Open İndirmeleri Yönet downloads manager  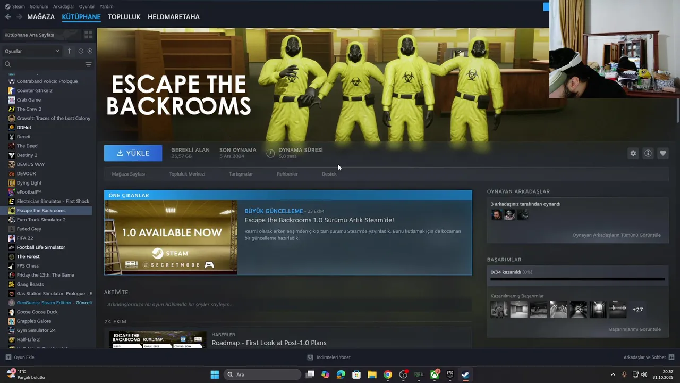pos(329,357)
